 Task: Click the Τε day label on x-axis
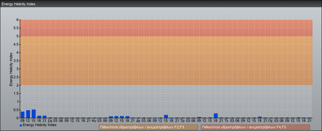(227, 121)
